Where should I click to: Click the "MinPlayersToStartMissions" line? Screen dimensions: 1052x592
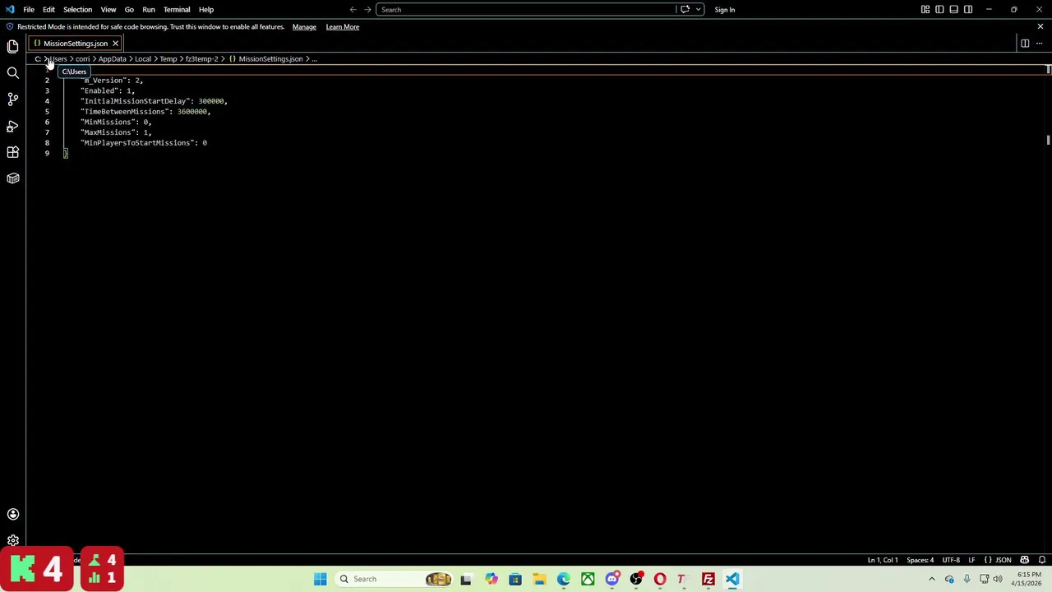[x=144, y=143]
